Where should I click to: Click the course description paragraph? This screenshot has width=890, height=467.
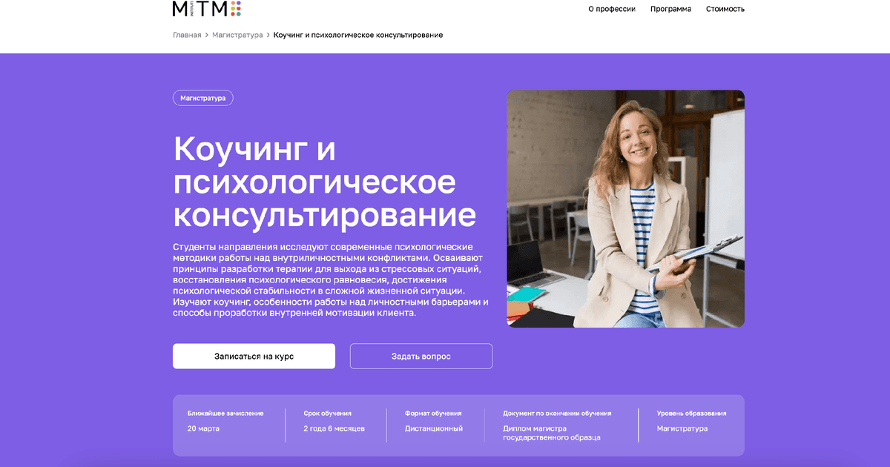pos(331,279)
